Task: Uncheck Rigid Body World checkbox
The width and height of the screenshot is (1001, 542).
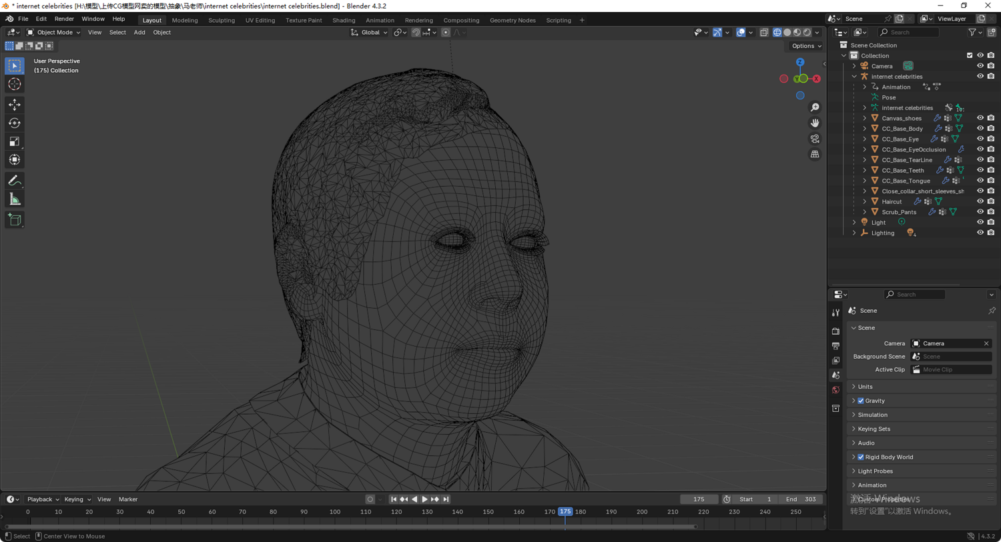Action: point(861,457)
